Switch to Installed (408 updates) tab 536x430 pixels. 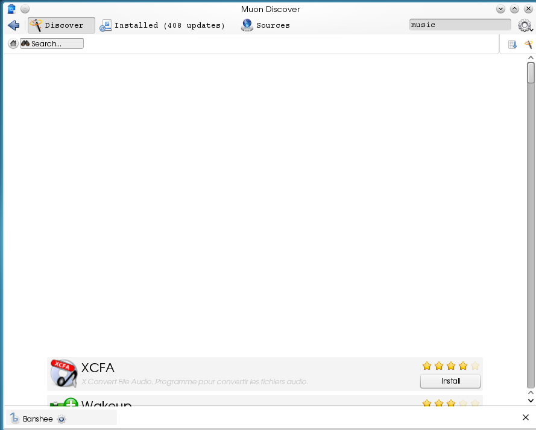pyautogui.click(x=162, y=25)
